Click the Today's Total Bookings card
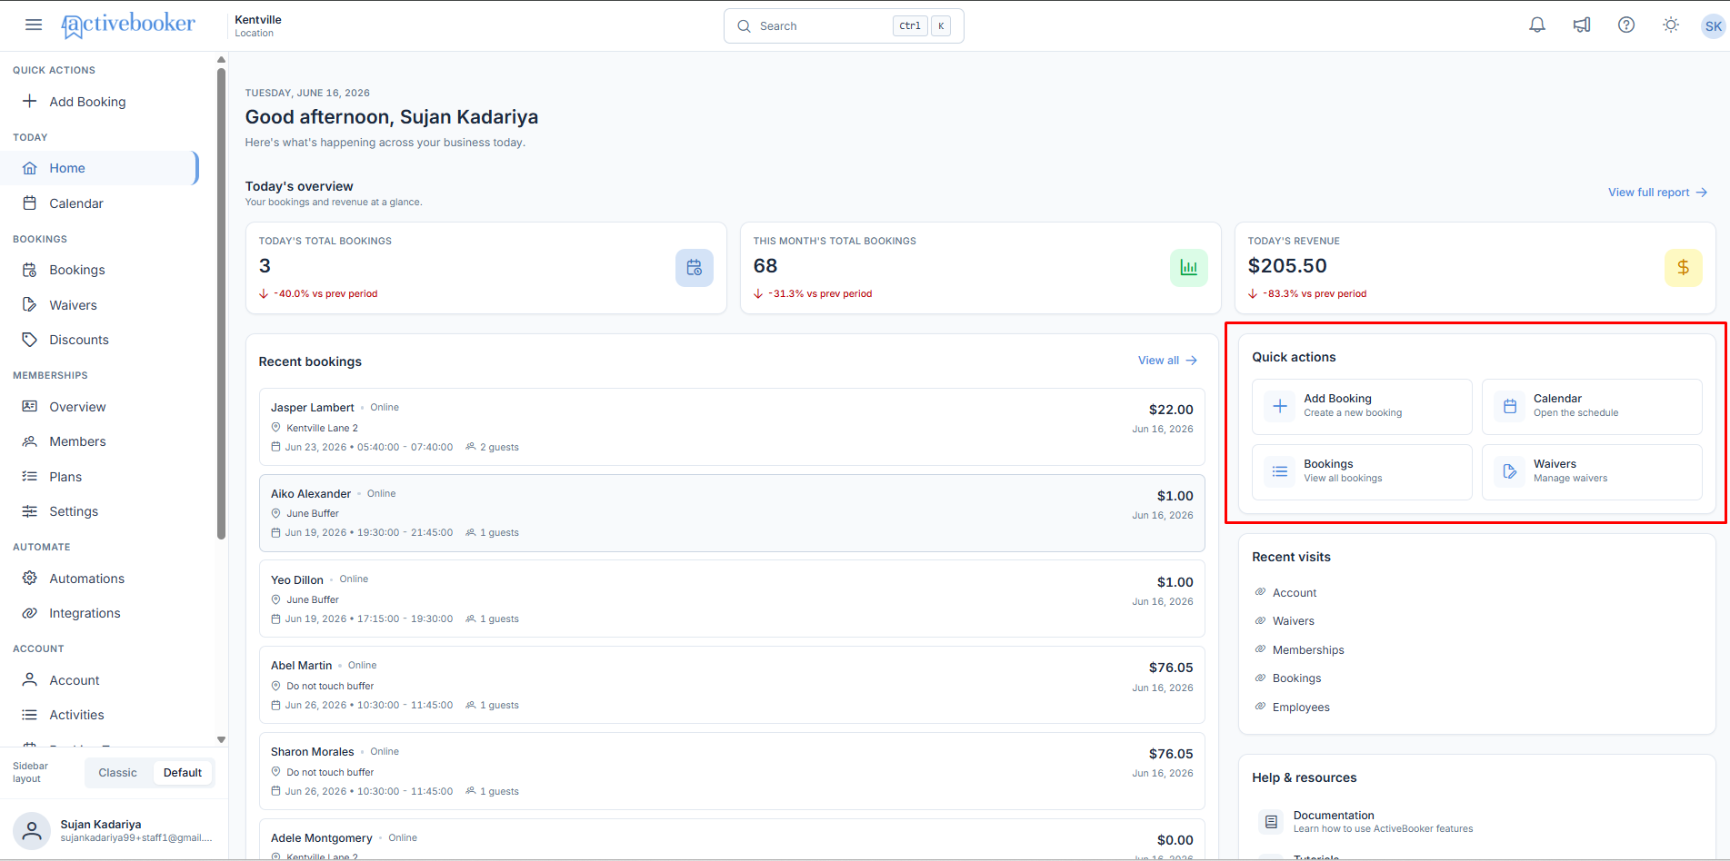This screenshot has height=861, width=1730. (x=486, y=268)
